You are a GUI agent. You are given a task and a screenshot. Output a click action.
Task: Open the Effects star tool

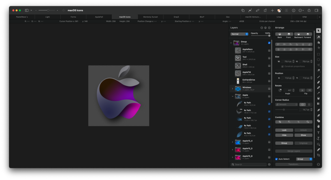pyautogui.click(x=318, y=48)
